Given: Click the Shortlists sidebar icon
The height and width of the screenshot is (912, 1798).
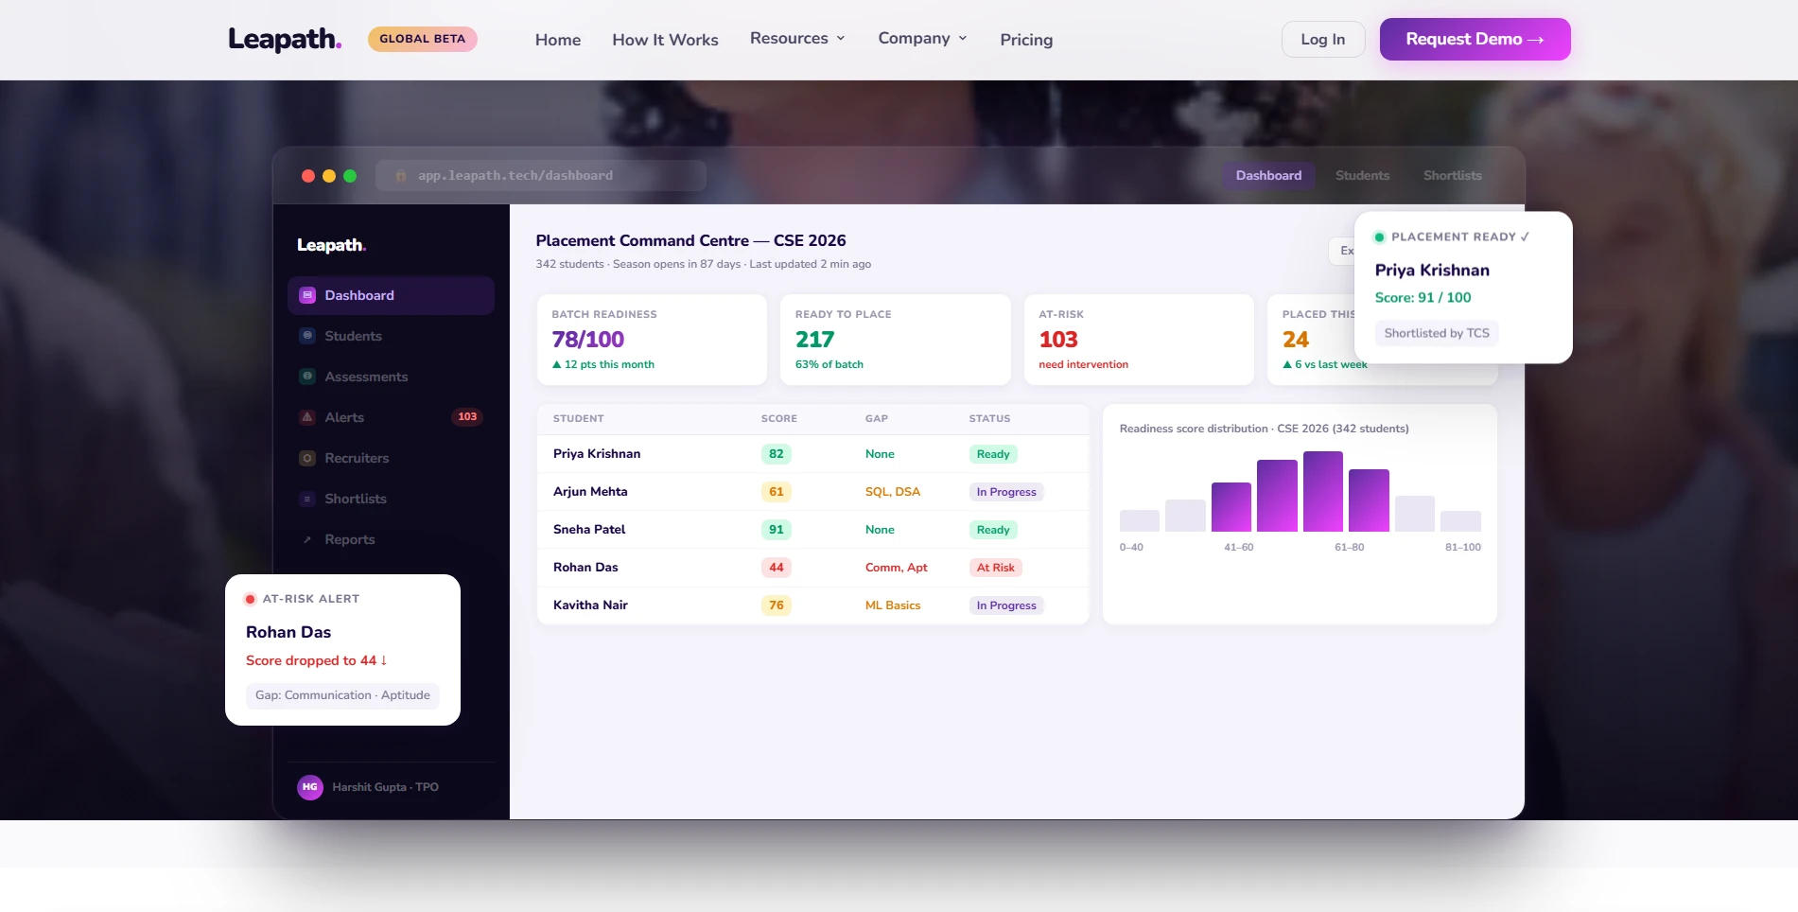Looking at the screenshot, I should [x=307, y=499].
